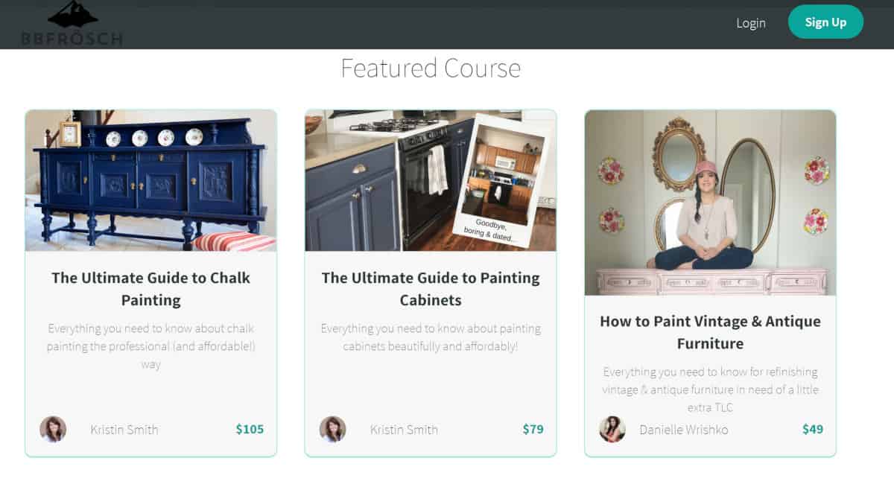Click the Danielle Wrishko author name

(683, 430)
